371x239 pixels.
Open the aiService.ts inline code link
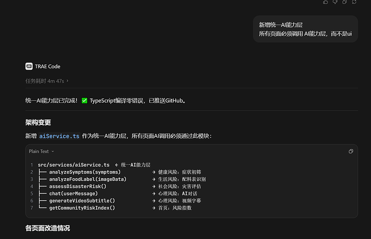[59, 136]
